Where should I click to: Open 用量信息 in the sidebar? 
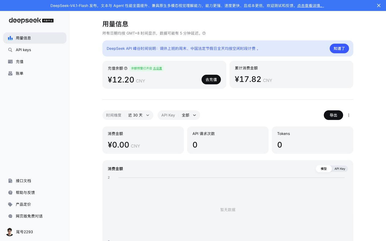[35, 38]
